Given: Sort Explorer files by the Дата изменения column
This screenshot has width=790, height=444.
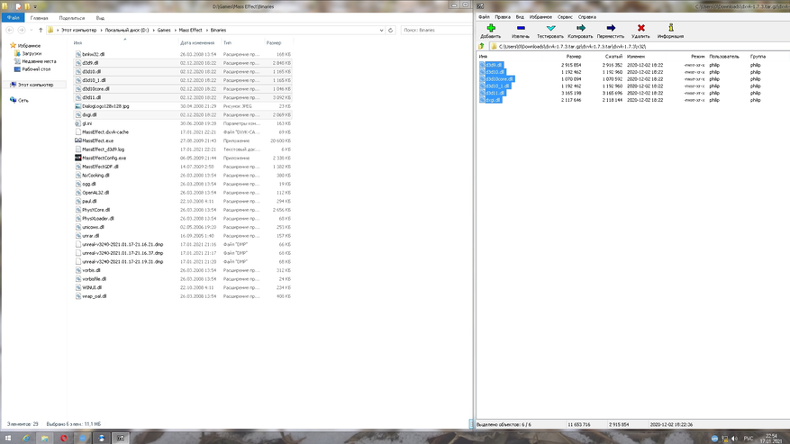Looking at the screenshot, I should point(197,43).
